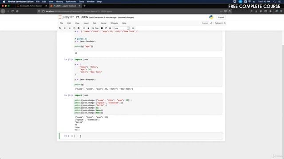Open Spotlight search in the menu bar

[x=274, y=2]
